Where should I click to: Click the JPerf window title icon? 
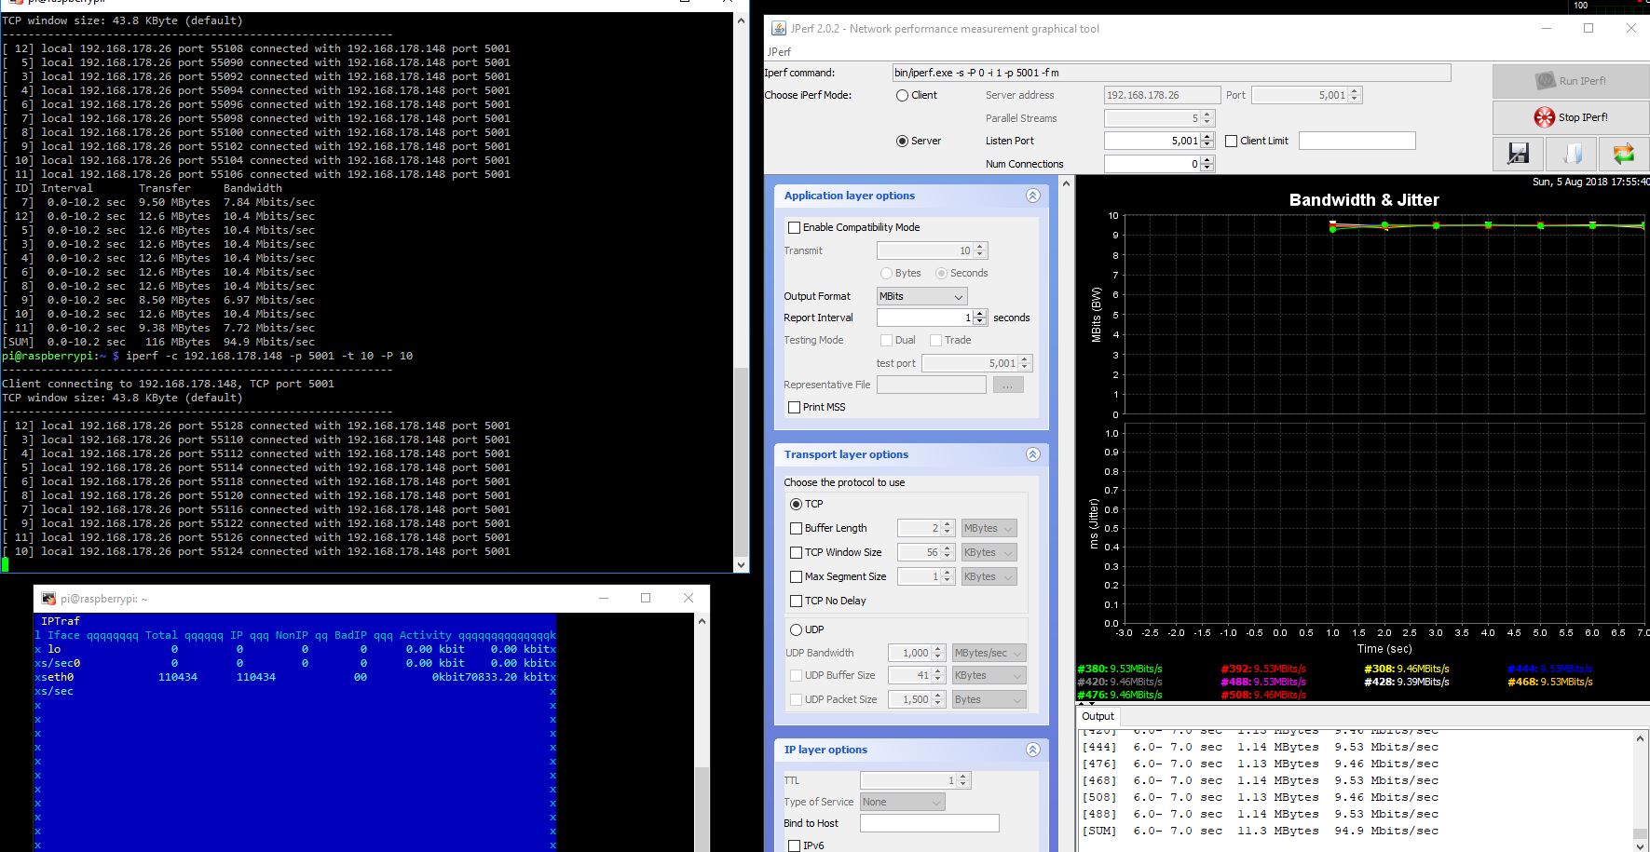(777, 29)
